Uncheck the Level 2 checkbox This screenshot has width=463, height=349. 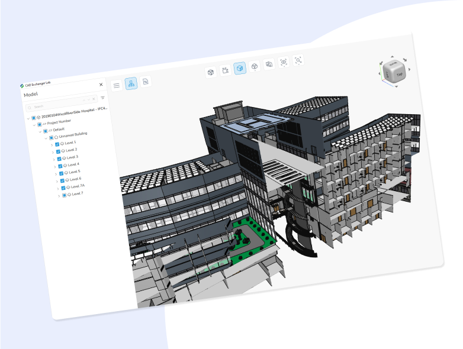click(58, 151)
